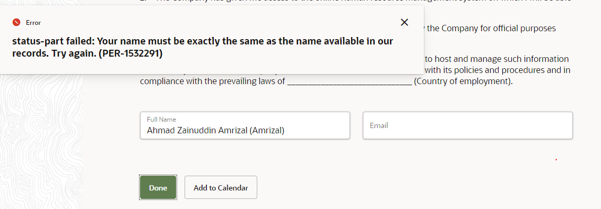Click the Email placeholder text
This screenshot has height=209, width=601.
coord(379,125)
